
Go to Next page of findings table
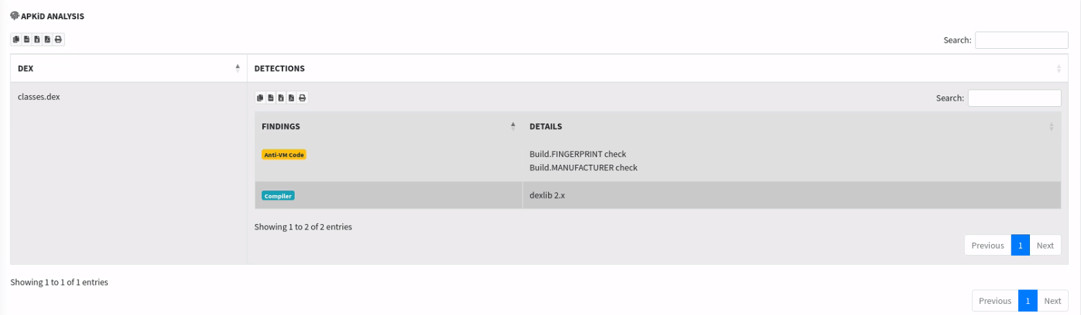click(x=1045, y=245)
